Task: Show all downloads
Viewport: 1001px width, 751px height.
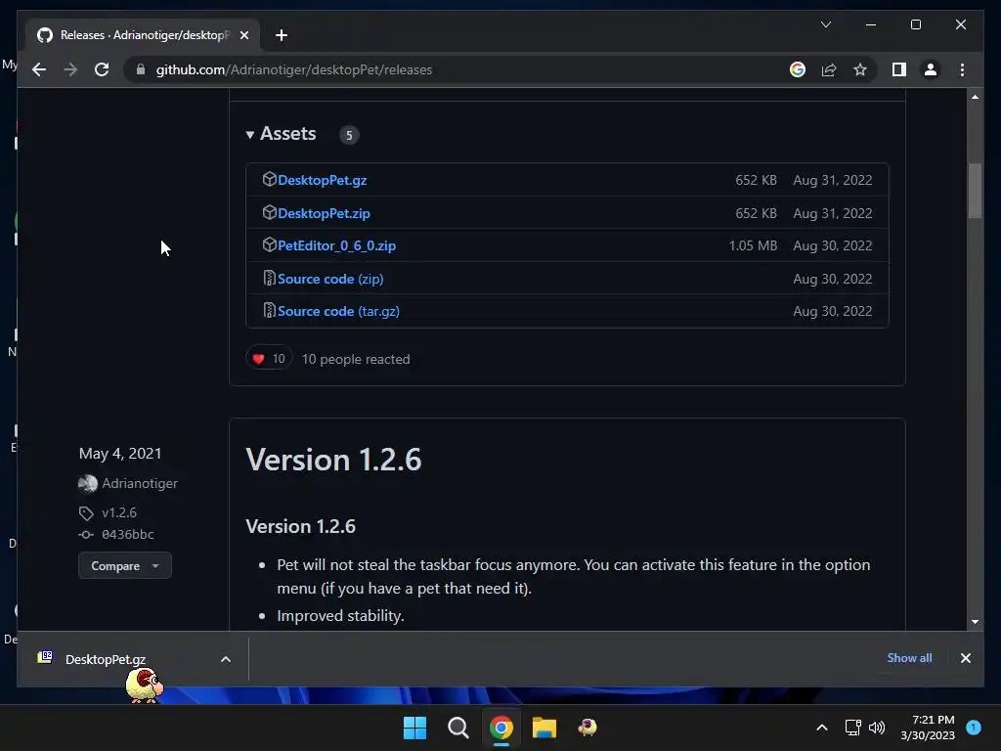Action: (909, 658)
